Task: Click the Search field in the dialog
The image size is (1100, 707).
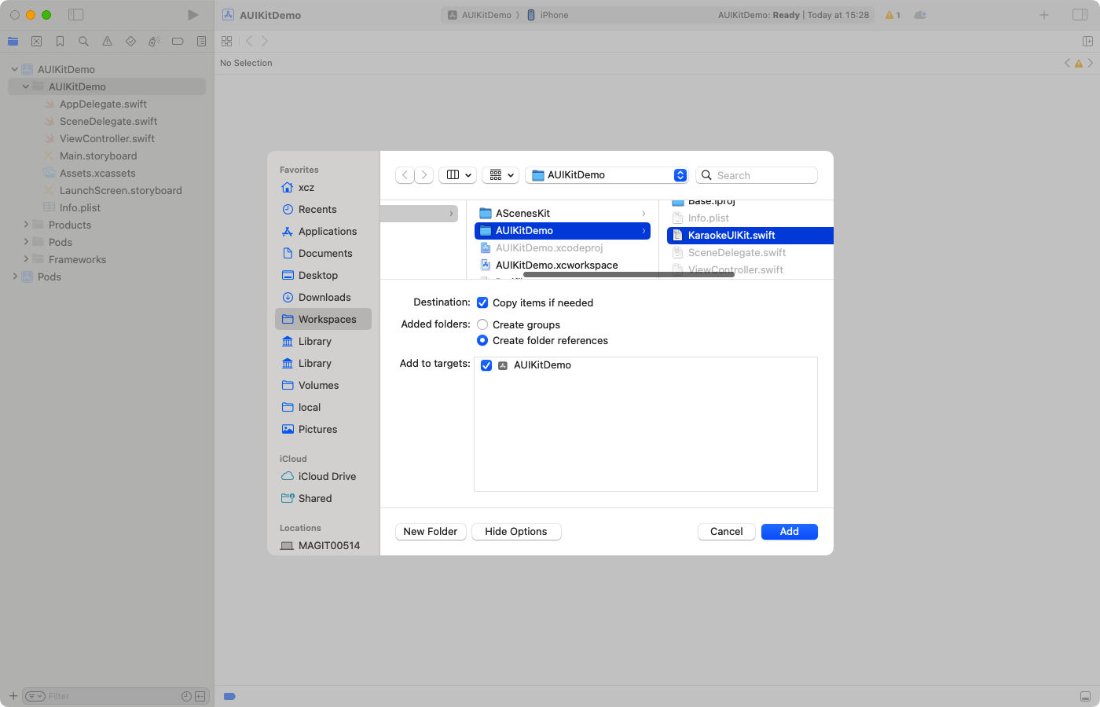Action: [x=757, y=175]
